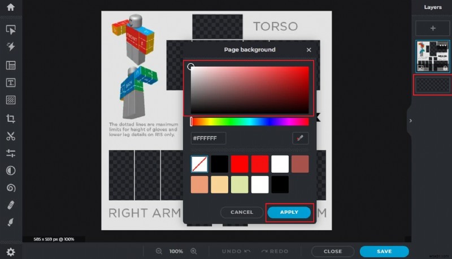
Task: Click the Close button in bottom bar
Action: (333, 251)
